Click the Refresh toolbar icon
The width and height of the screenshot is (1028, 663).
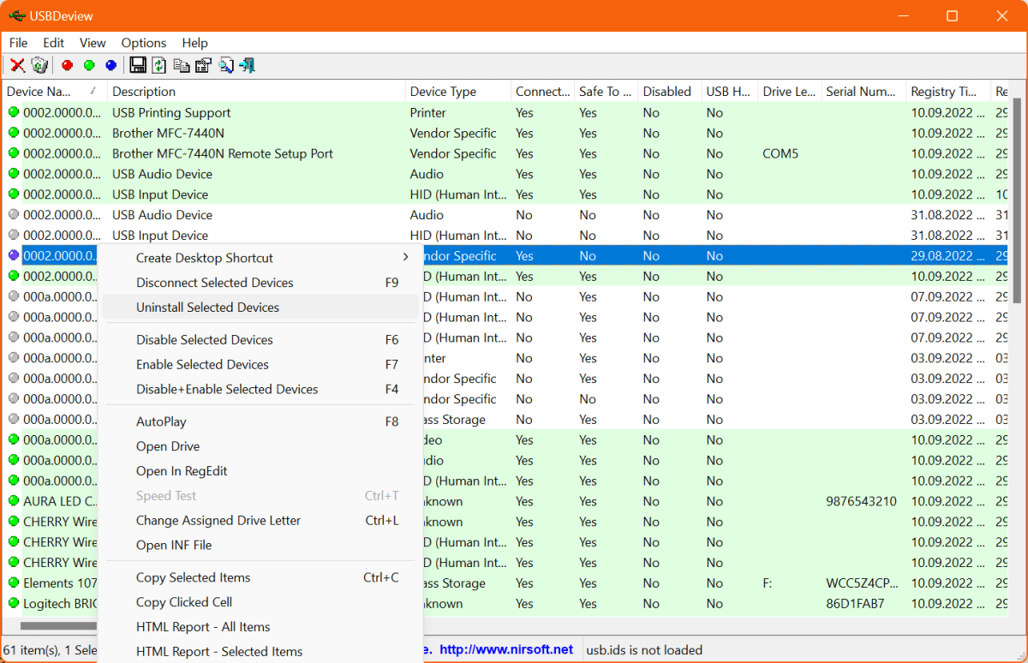[159, 65]
